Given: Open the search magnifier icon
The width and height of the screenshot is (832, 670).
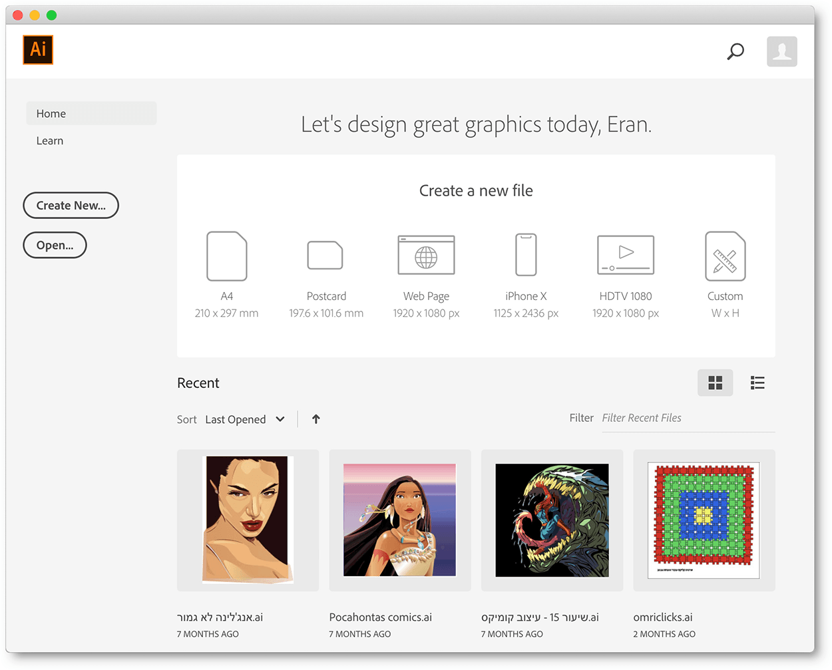Looking at the screenshot, I should [735, 51].
